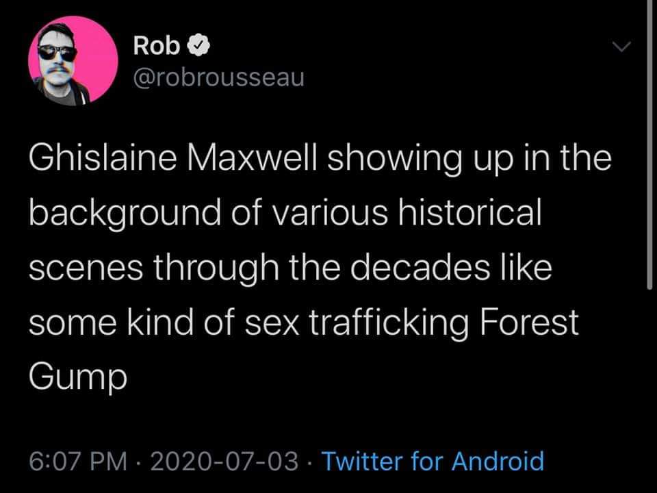Click the verified badge next to Rob
The height and width of the screenshot is (493, 657).
pos(196,47)
